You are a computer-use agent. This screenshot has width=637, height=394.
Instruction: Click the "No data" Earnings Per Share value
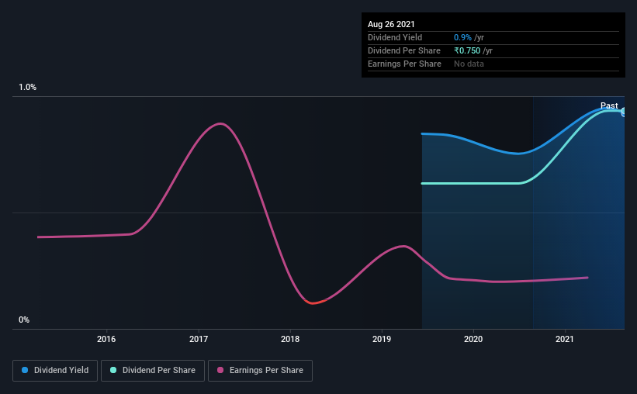click(469, 64)
